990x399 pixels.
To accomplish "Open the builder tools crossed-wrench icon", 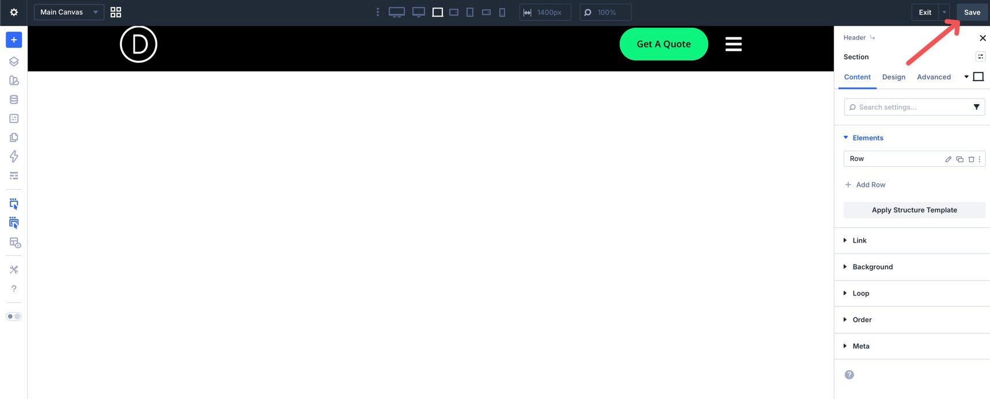I will pos(14,270).
